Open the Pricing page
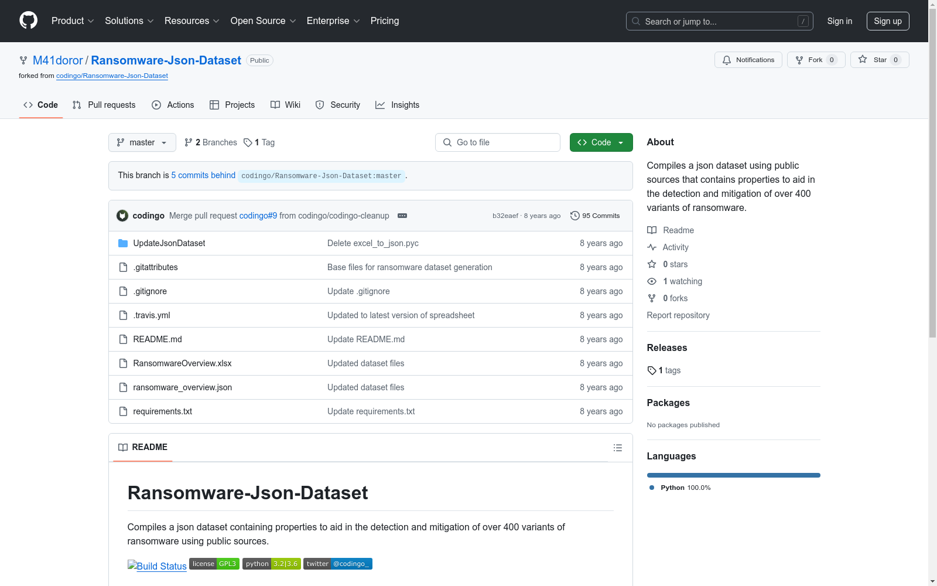 [x=385, y=21]
